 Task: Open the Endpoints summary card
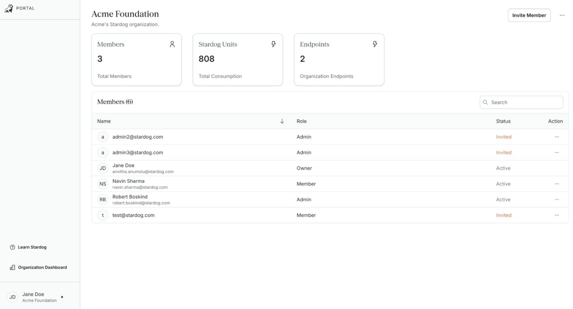pyautogui.click(x=339, y=59)
